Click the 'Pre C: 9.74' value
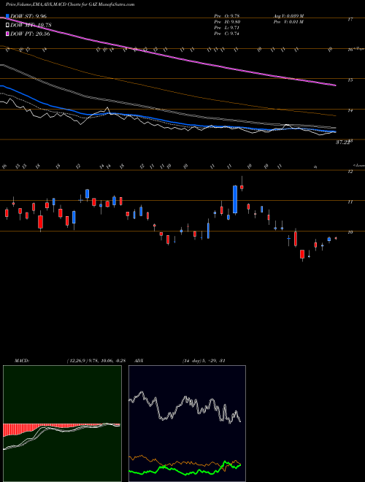This screenshot has width=365, height=482. 227,34
